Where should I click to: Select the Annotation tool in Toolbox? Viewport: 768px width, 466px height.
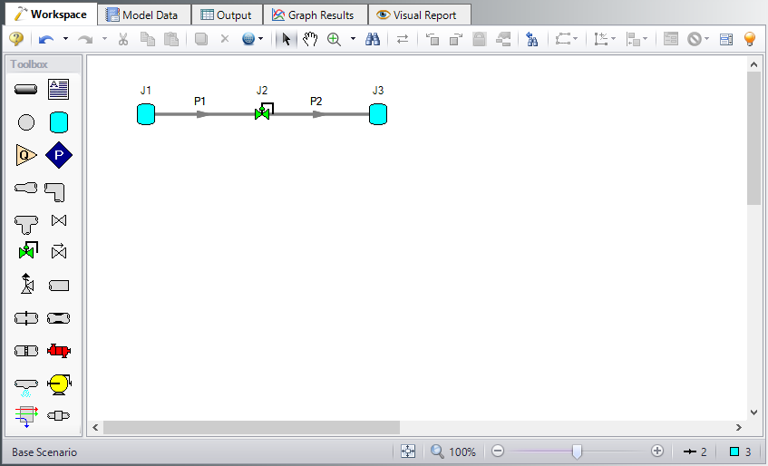pyautogui.click(x=59, y=89)
